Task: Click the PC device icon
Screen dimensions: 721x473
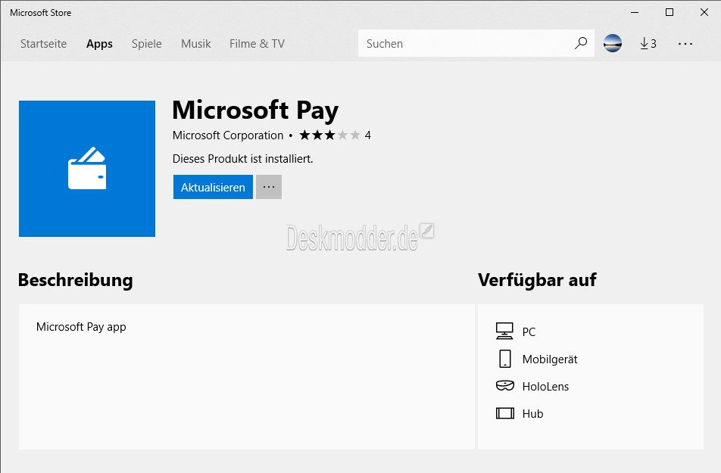Action: pyautogui.click(x=504, y=331)
